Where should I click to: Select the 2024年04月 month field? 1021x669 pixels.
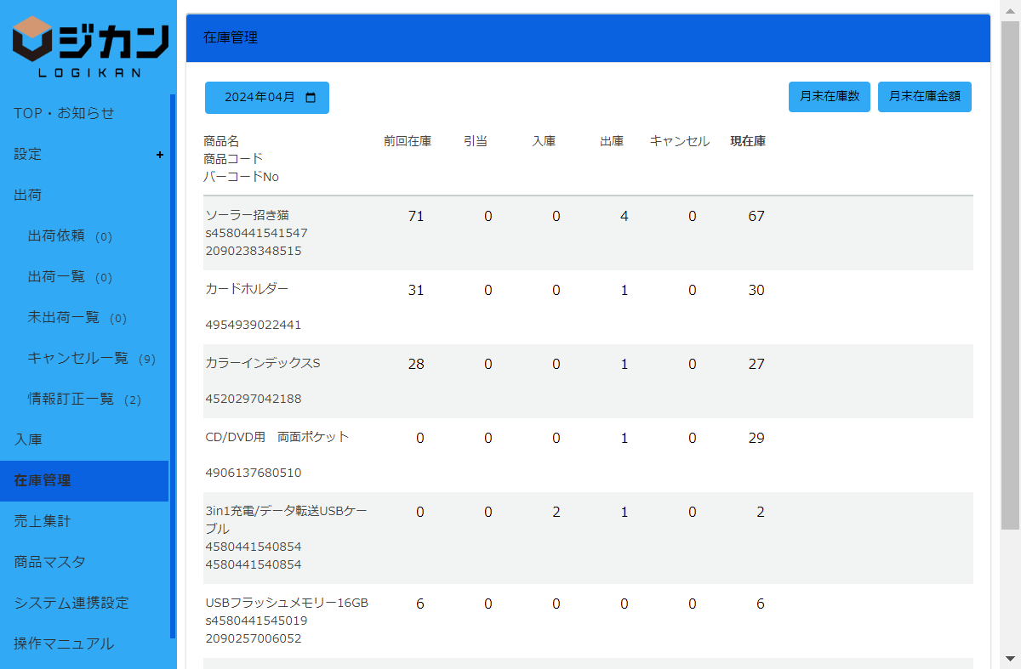pyautogui.click(x=259, y=98)
